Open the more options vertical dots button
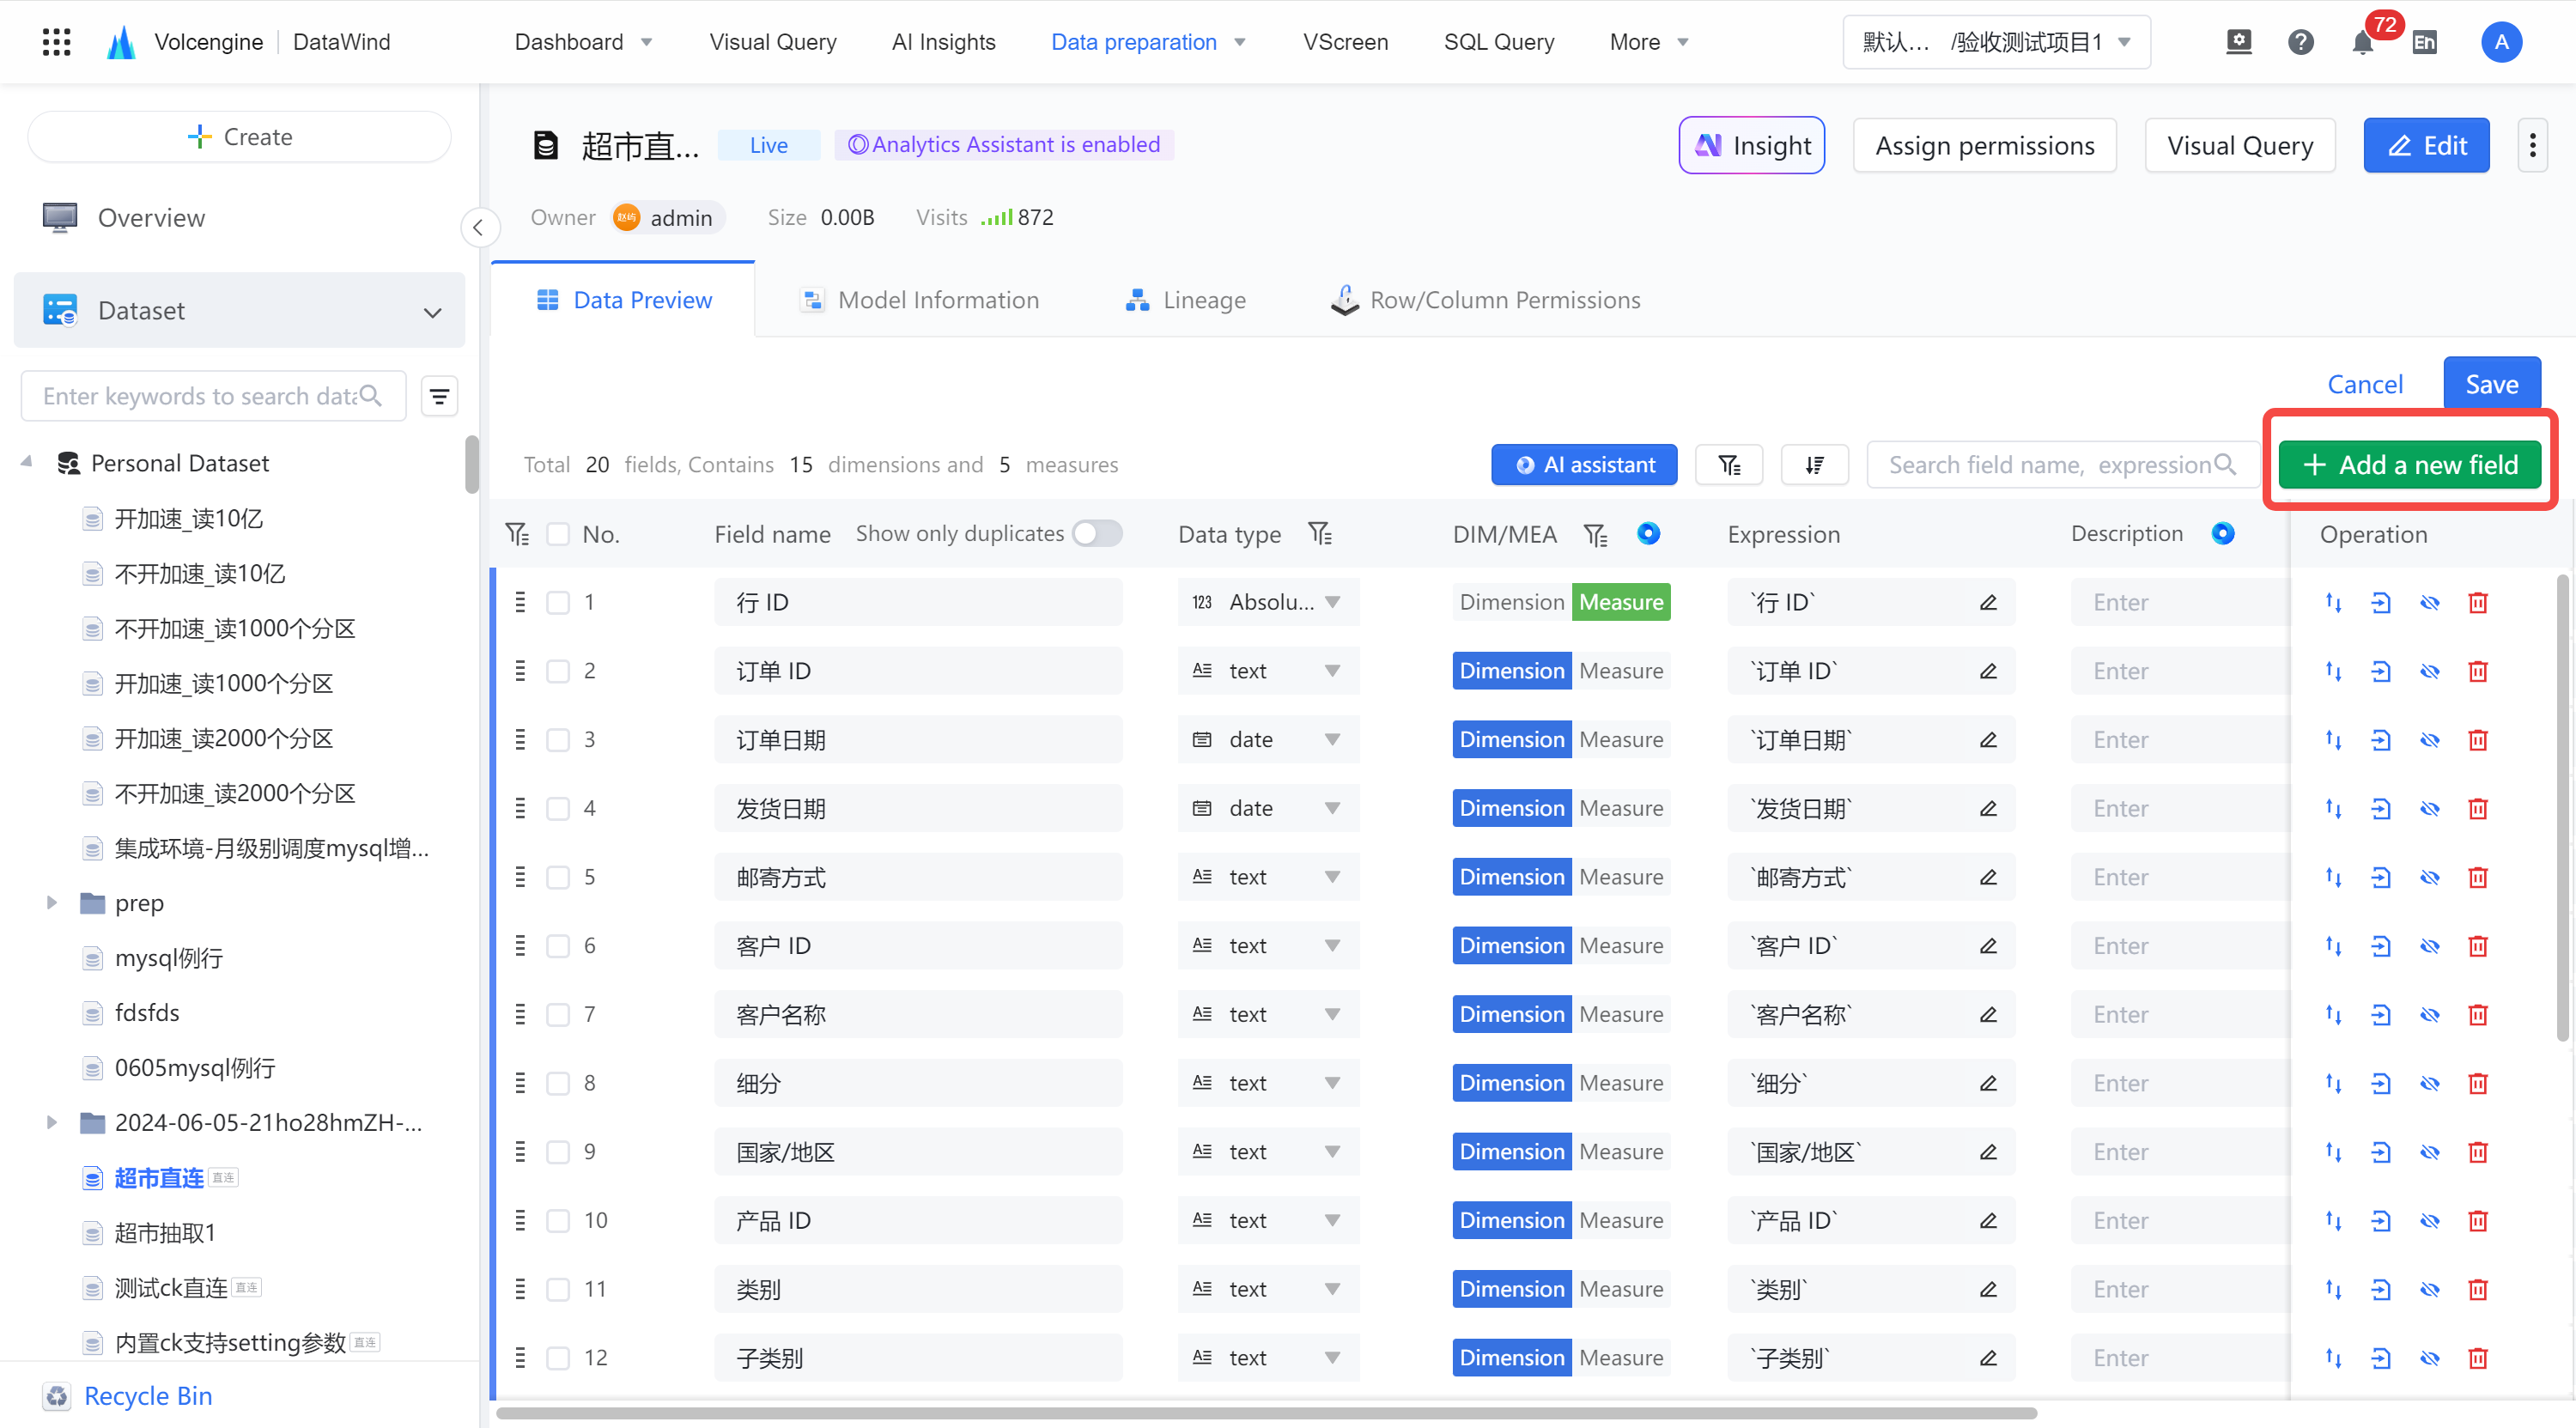 coord(2532,146)
